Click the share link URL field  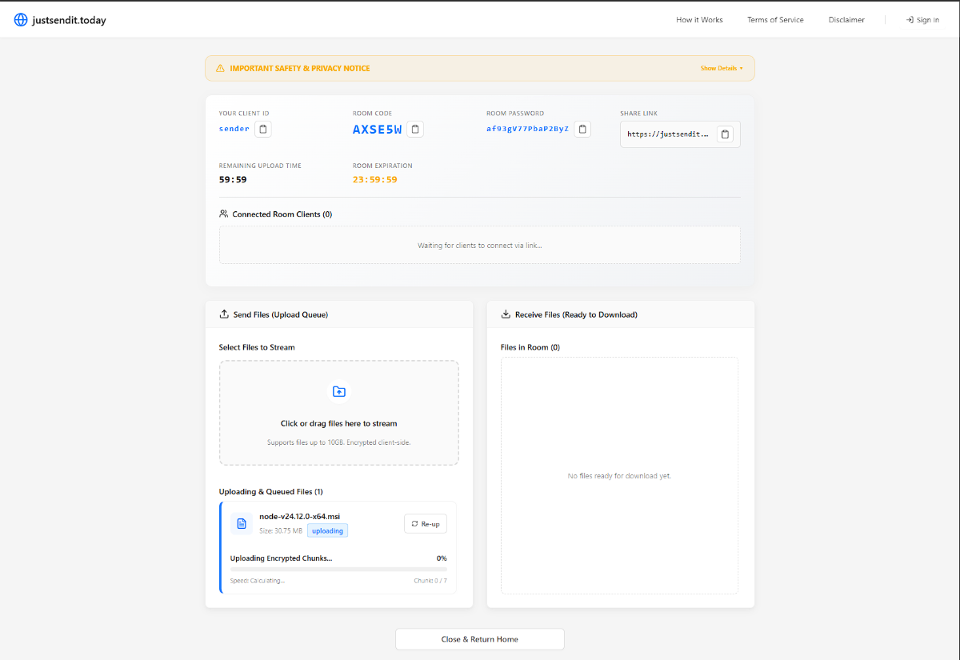[x=668, y=134]
